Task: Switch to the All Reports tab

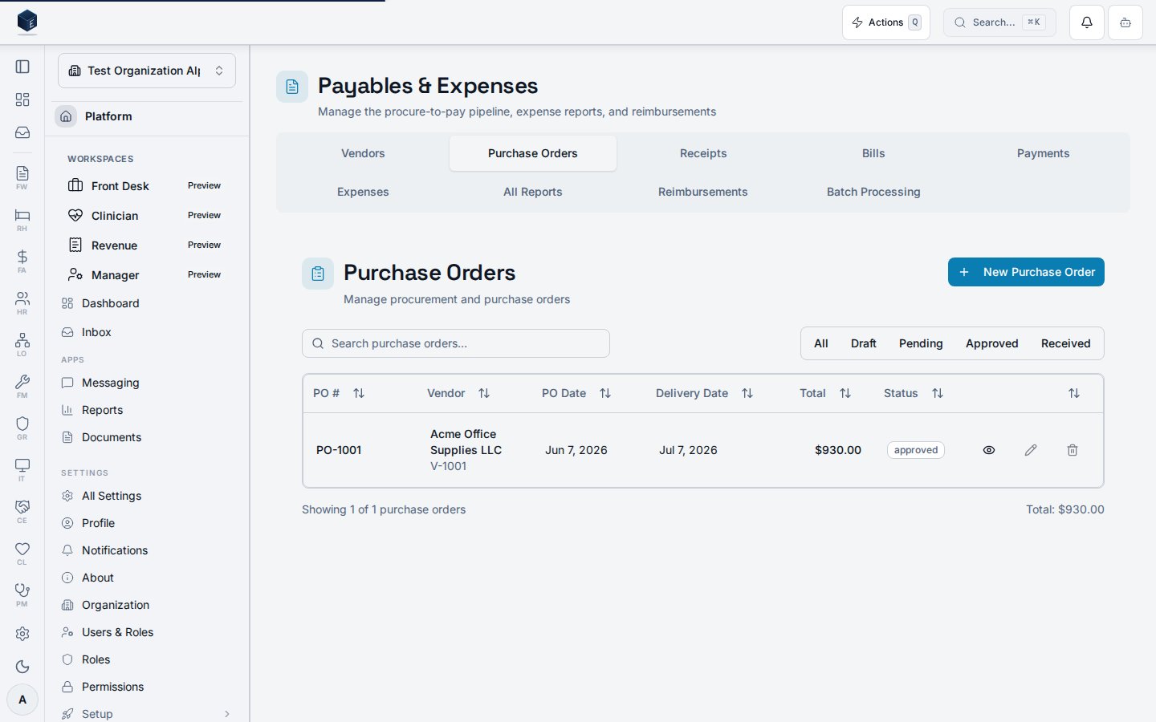Action: pos(533,192)
